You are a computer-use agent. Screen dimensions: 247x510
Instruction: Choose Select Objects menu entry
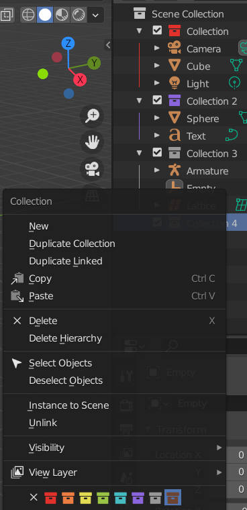pos(114,363)
